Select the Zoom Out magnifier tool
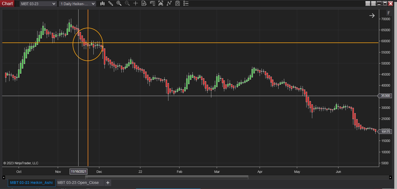397x189 pixels. click(x=127, y=3)
